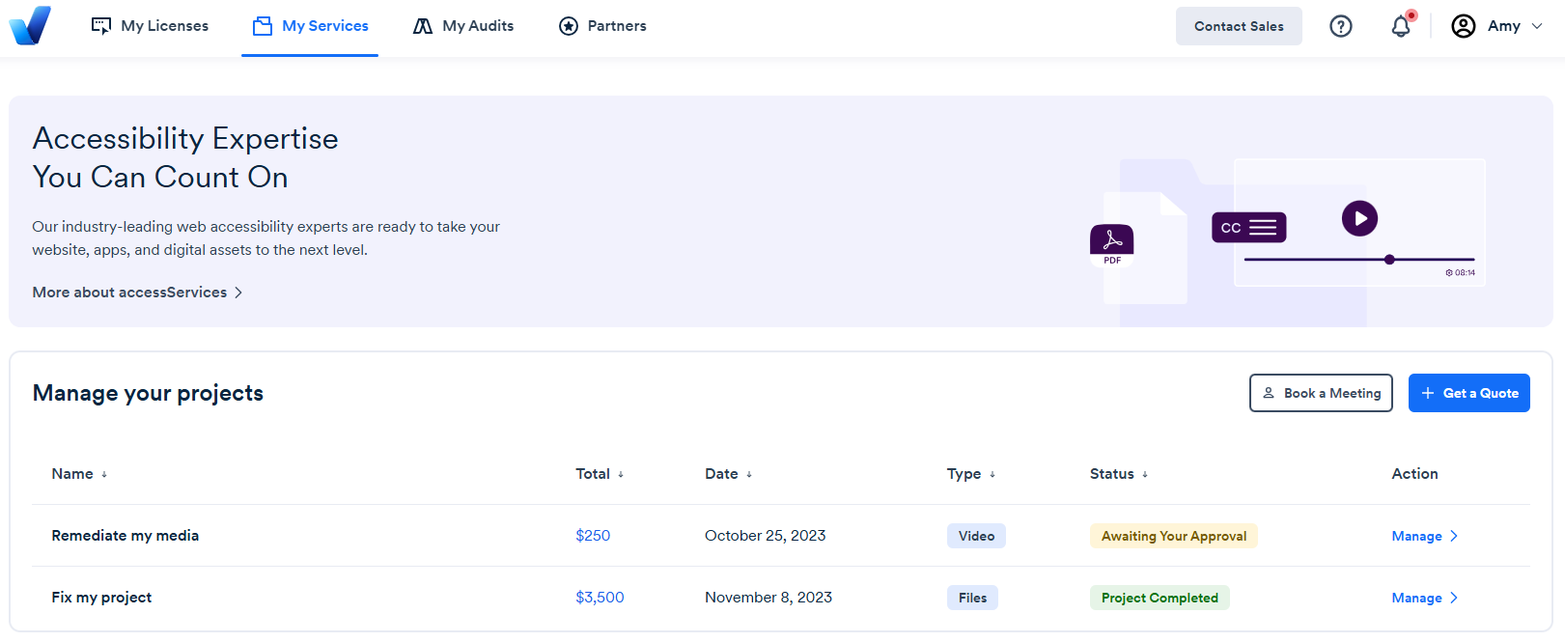Switch to My Licenses tab
1565x642 pixels.
[150, 26]
